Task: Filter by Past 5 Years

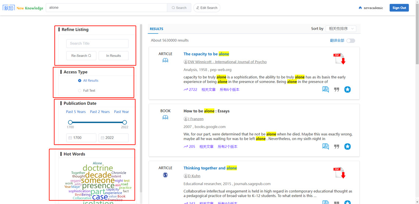Action: (x=76, y=112)
